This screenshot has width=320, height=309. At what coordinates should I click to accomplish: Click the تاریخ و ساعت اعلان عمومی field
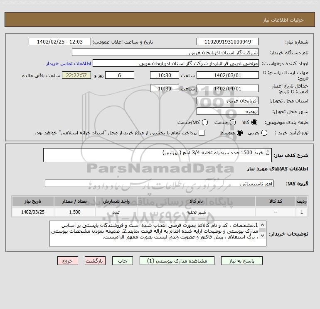[x=60, y=41]
